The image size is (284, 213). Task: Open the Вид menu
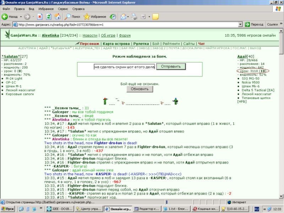[31, 9]
